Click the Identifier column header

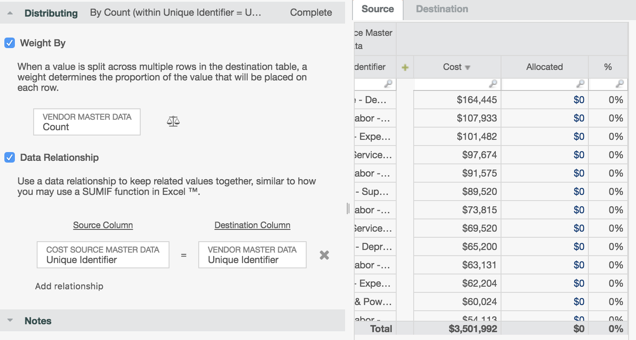375,67
